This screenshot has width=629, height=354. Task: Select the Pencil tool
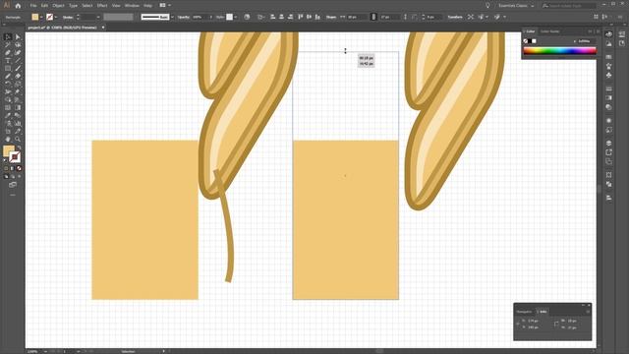(8, 77)
